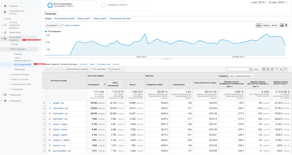This screenshot has height=155, width=292.
Task: Tick the checkbox for mskmarket / cpc
Action: tap(44, 108)
